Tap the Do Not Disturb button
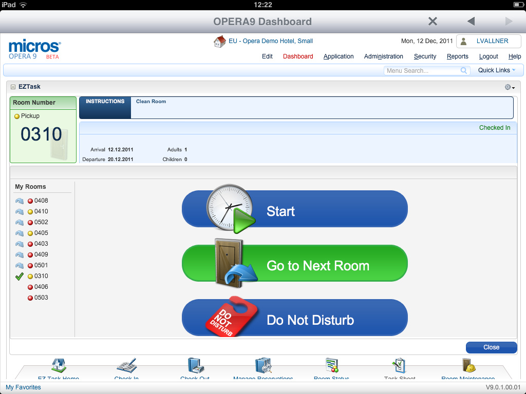The image size is (526, 394). 294,318
